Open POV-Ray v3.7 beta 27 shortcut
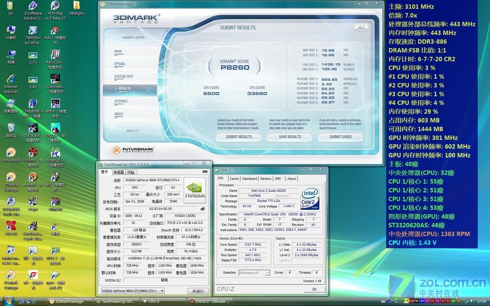 [x=55, y=10]
